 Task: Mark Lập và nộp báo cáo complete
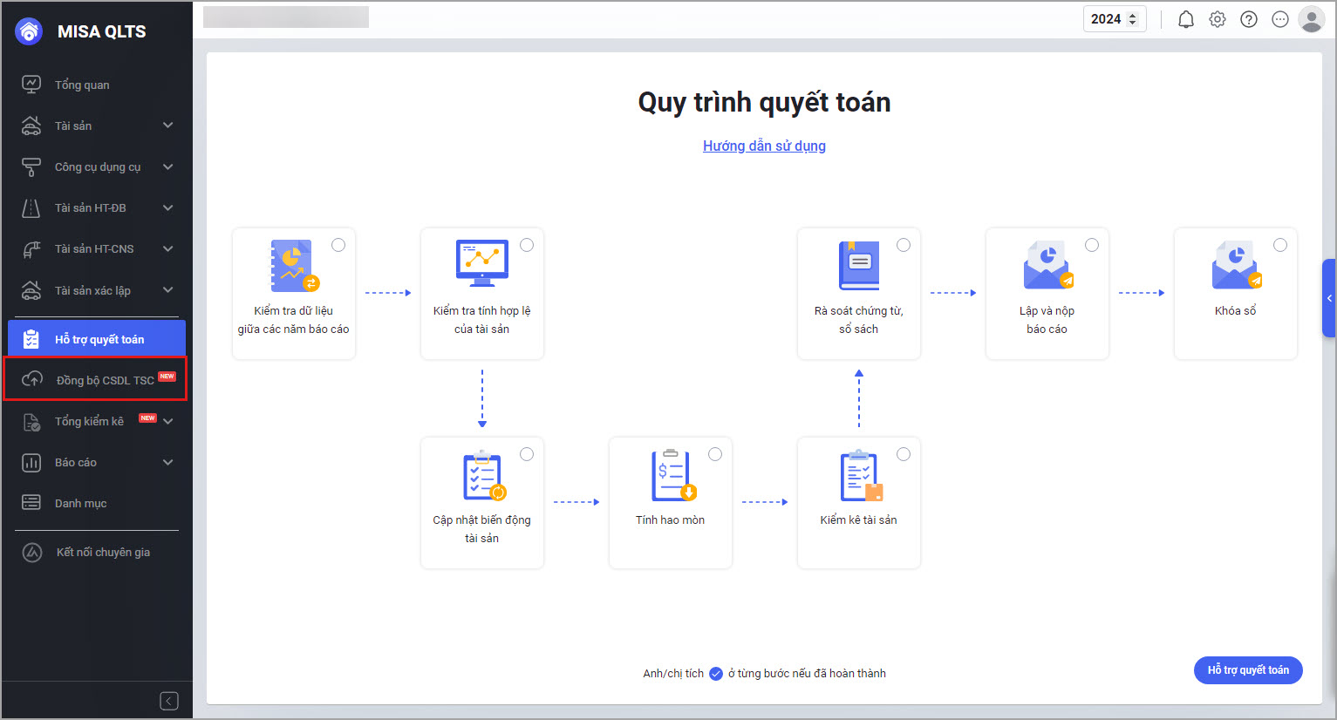(x=1092, y=245)
